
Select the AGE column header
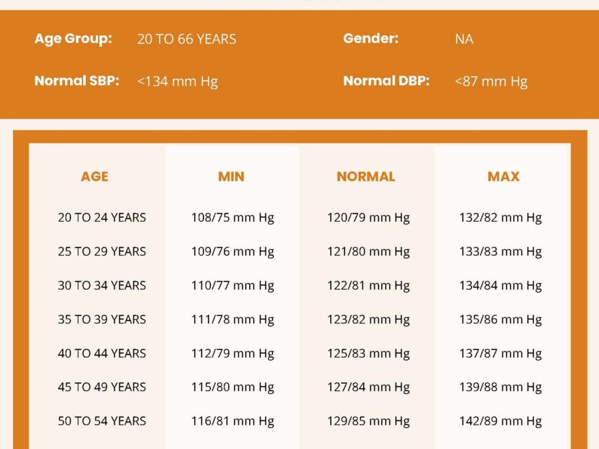point(94,176)
